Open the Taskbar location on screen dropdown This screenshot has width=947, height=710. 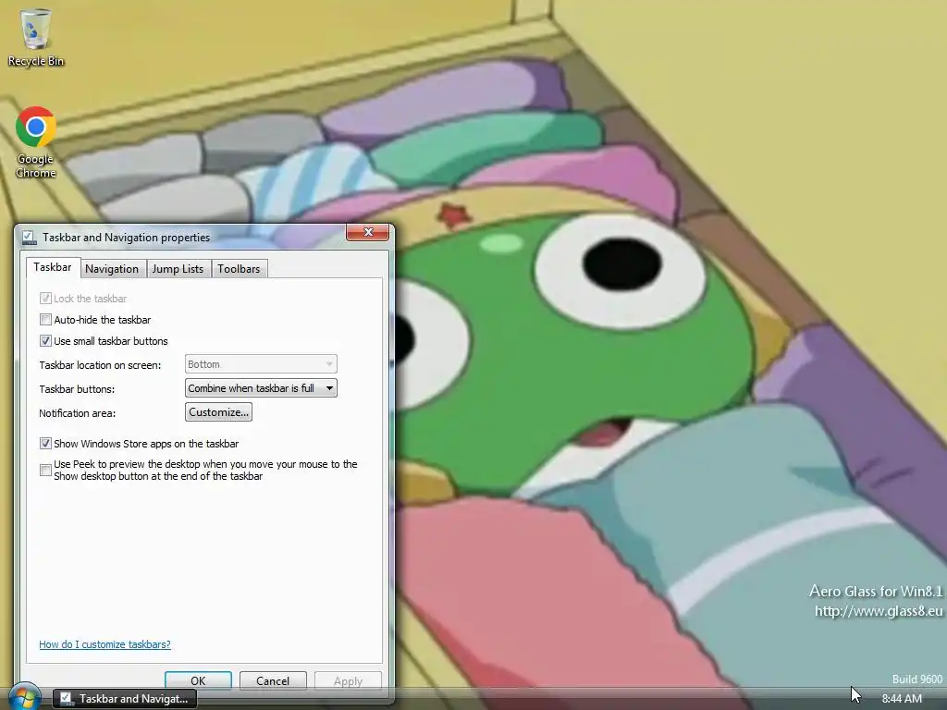click(261, 364)
